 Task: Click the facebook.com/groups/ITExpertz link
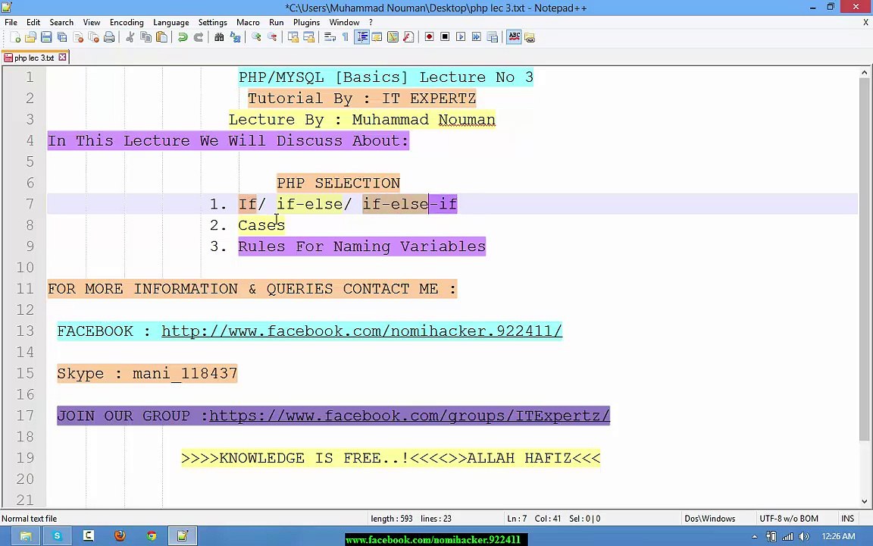pyautogui.click(x=409, y=416)
